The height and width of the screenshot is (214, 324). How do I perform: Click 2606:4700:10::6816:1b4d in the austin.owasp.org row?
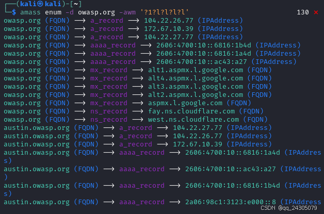pyautogui.click(x=233, y=186)
